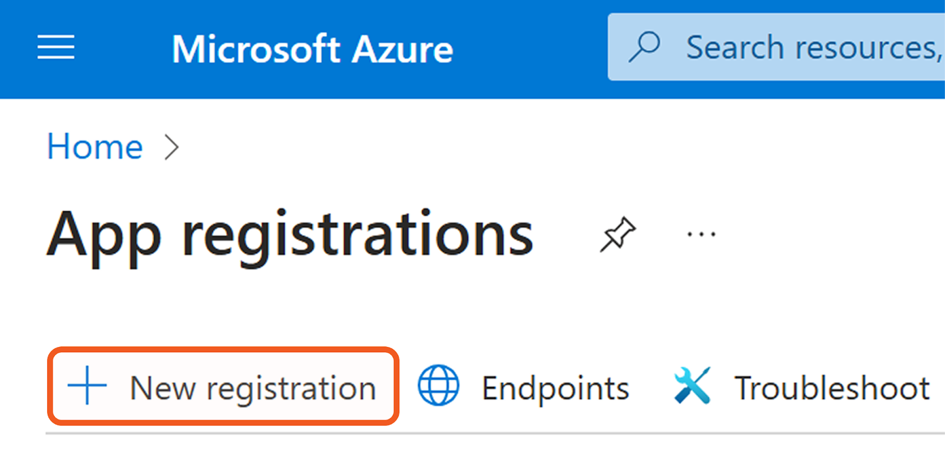Viewport: 945px width, 471px height.
Task: Click the plus icon for New registration
Action: pyautogui.click(x=87, y=386)
